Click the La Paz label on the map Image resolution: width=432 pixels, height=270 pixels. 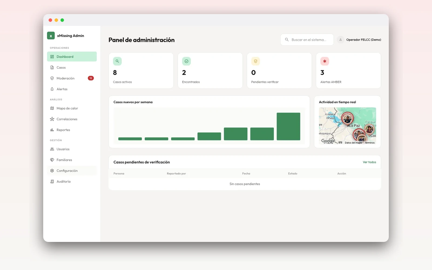[355, 126]
